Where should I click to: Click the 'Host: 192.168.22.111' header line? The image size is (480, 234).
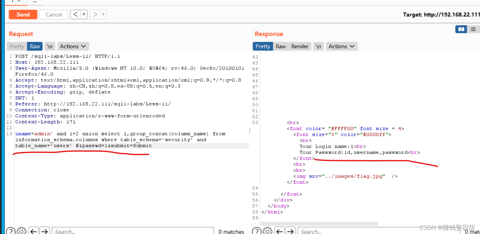coord(47,62)
